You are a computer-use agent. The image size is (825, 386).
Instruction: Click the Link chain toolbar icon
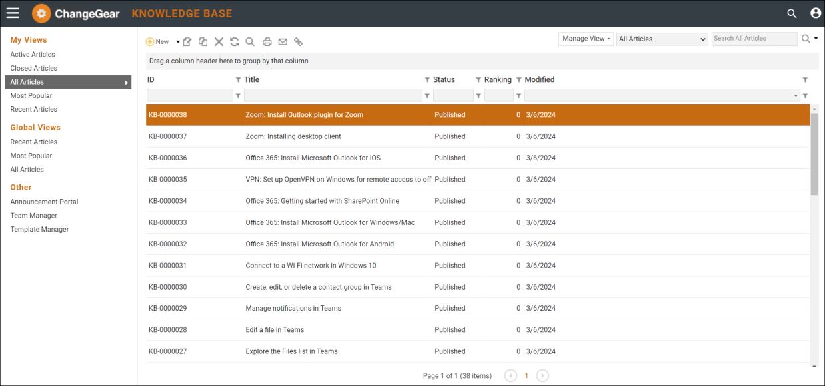pyautogui.click(x=298, y=42)
